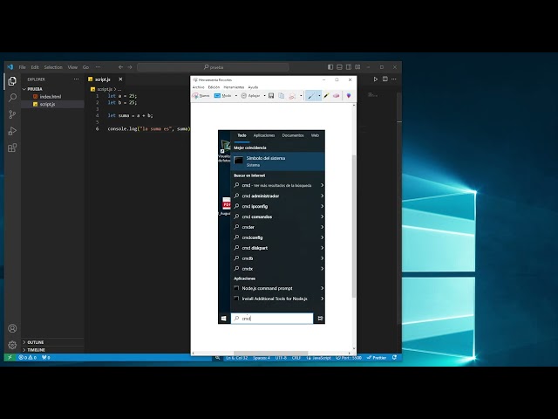Change the CRLF end of line sequence
This screenshot has height=419, width=558.
pos(296,358)
